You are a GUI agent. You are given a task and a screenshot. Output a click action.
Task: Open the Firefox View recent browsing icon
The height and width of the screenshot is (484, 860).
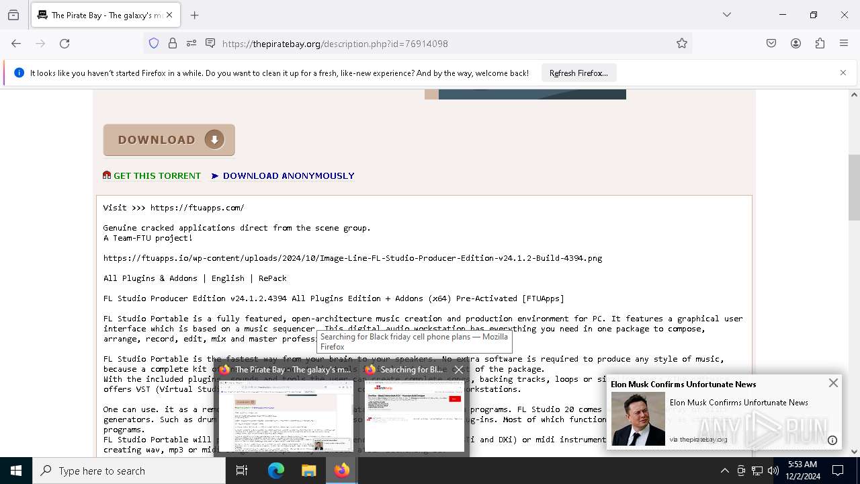[x=13, y=15]
